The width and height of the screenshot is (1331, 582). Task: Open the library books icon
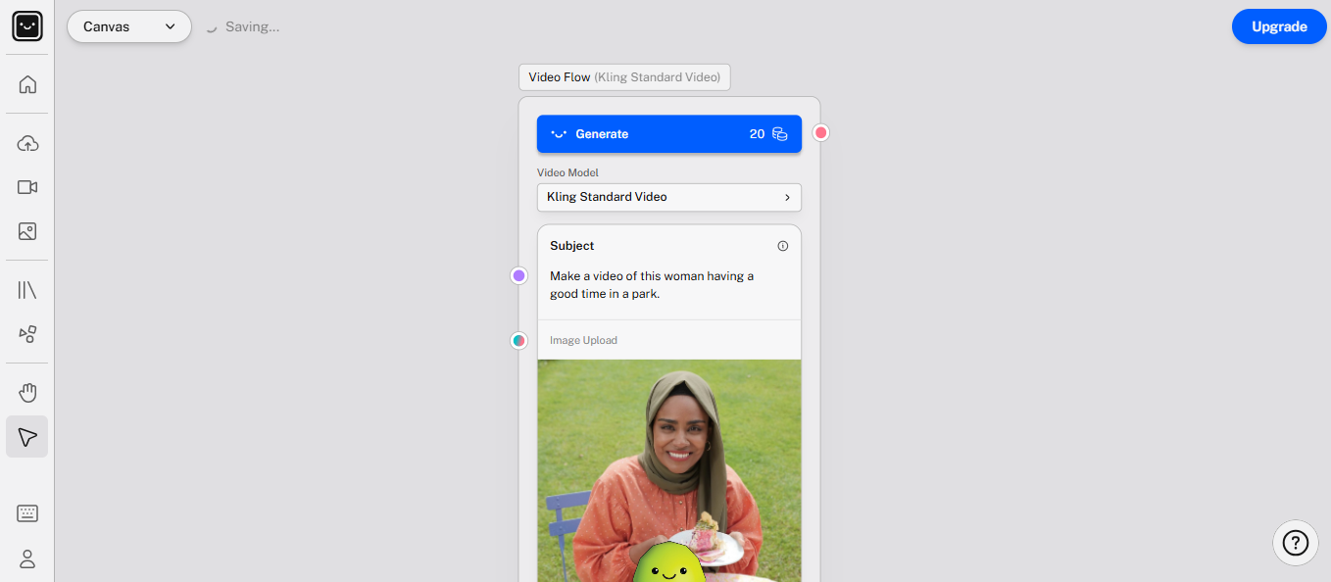click(x=27, y=290)
